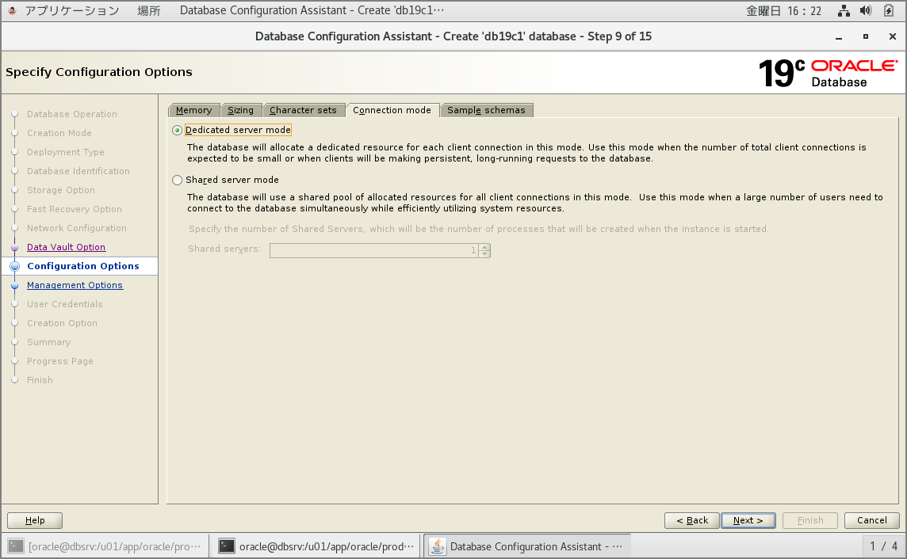
Task: Increase Shared servers spinner up arrow
Action: [x=484, y=246]
